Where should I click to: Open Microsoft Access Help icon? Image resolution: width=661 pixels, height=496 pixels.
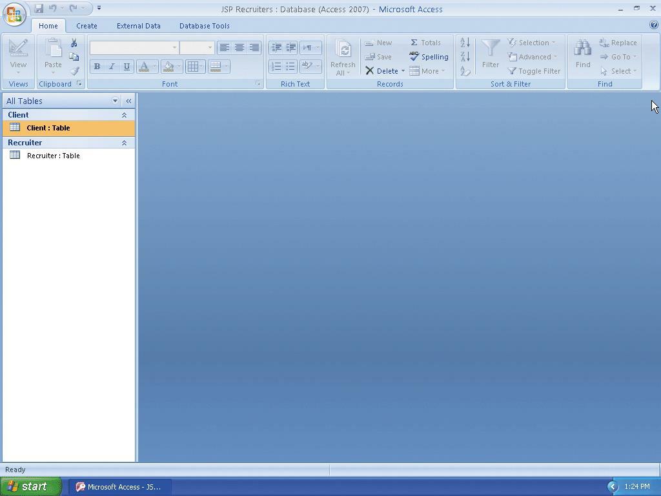654,25
